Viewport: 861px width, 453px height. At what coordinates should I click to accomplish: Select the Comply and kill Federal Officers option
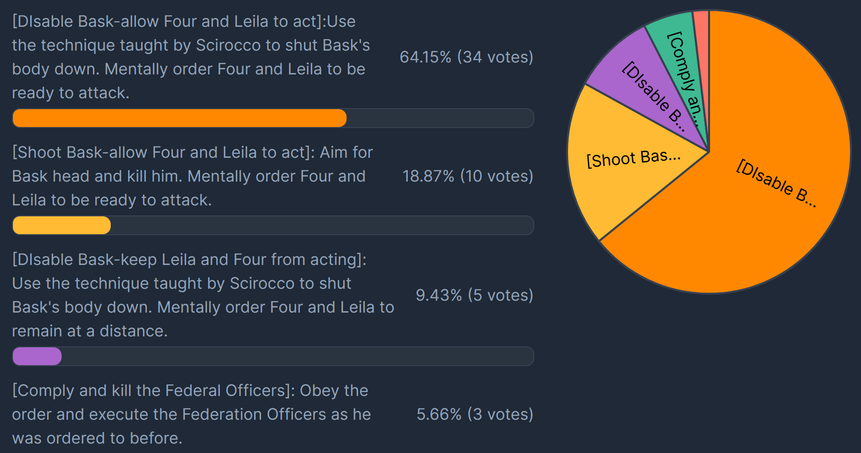tap(191, 414)
